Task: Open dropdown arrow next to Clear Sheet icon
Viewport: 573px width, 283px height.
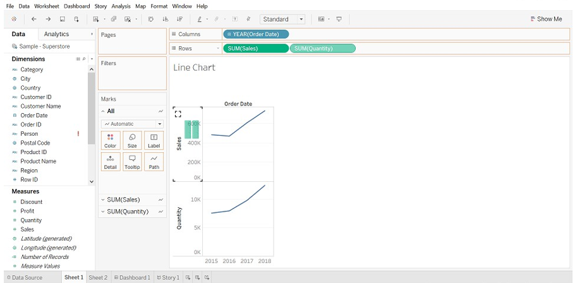Action: tap(136, 19)
